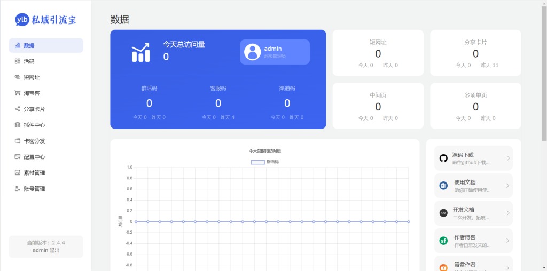Image resolution: width=547 pixels, height=271 pixels.
Task: Expand the 源码下载 chevron arrow
Action: point(507,158)
